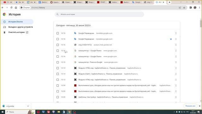
Task: Open the profile avatar menu
Action: 195,8
